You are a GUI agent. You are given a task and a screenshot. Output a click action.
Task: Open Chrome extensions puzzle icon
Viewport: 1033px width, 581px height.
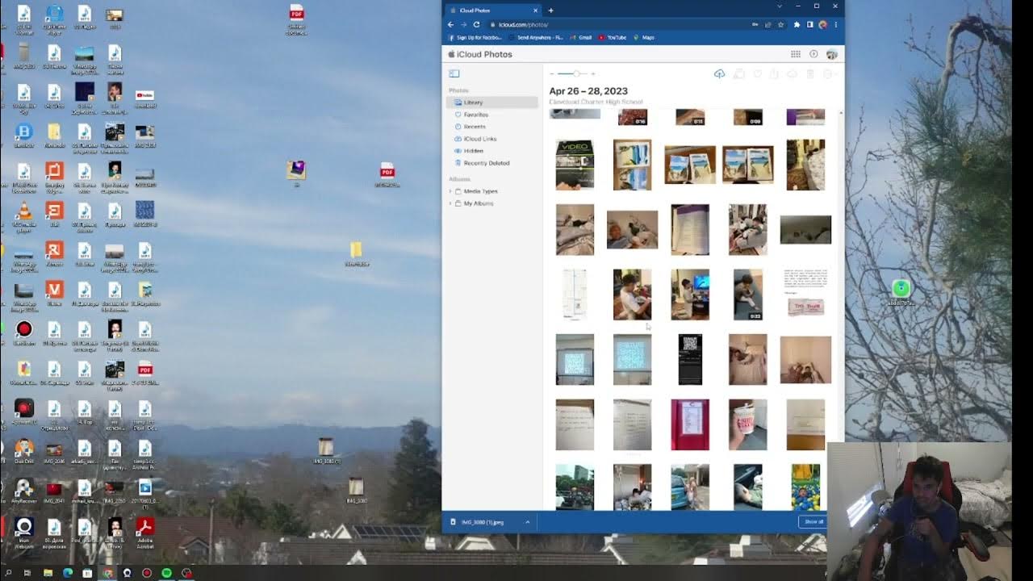point(797,25)
